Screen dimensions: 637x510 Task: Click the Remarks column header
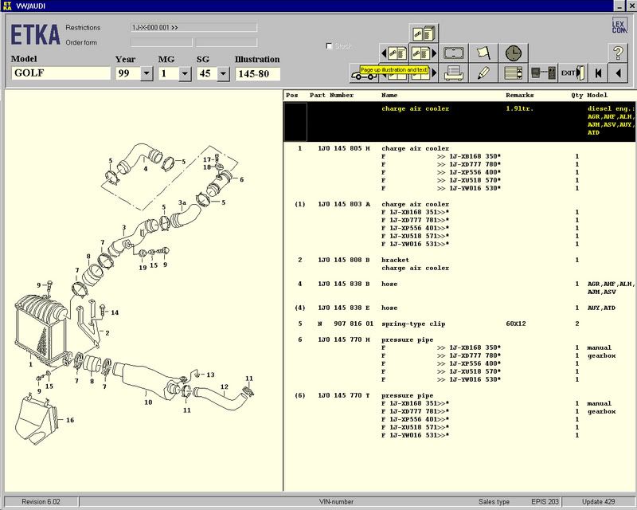point(520,95)
